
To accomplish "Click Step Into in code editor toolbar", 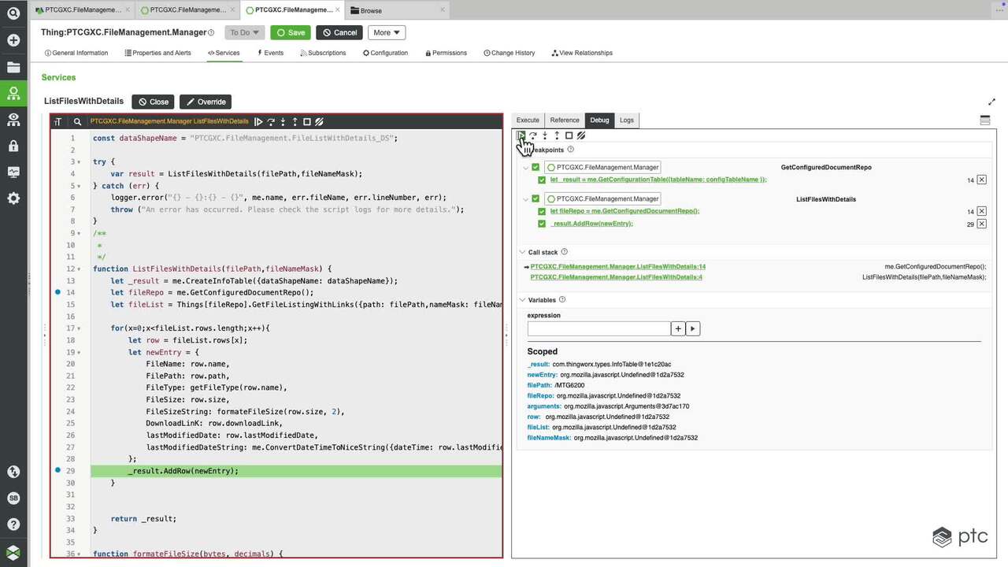I will (x=283, y=122).
